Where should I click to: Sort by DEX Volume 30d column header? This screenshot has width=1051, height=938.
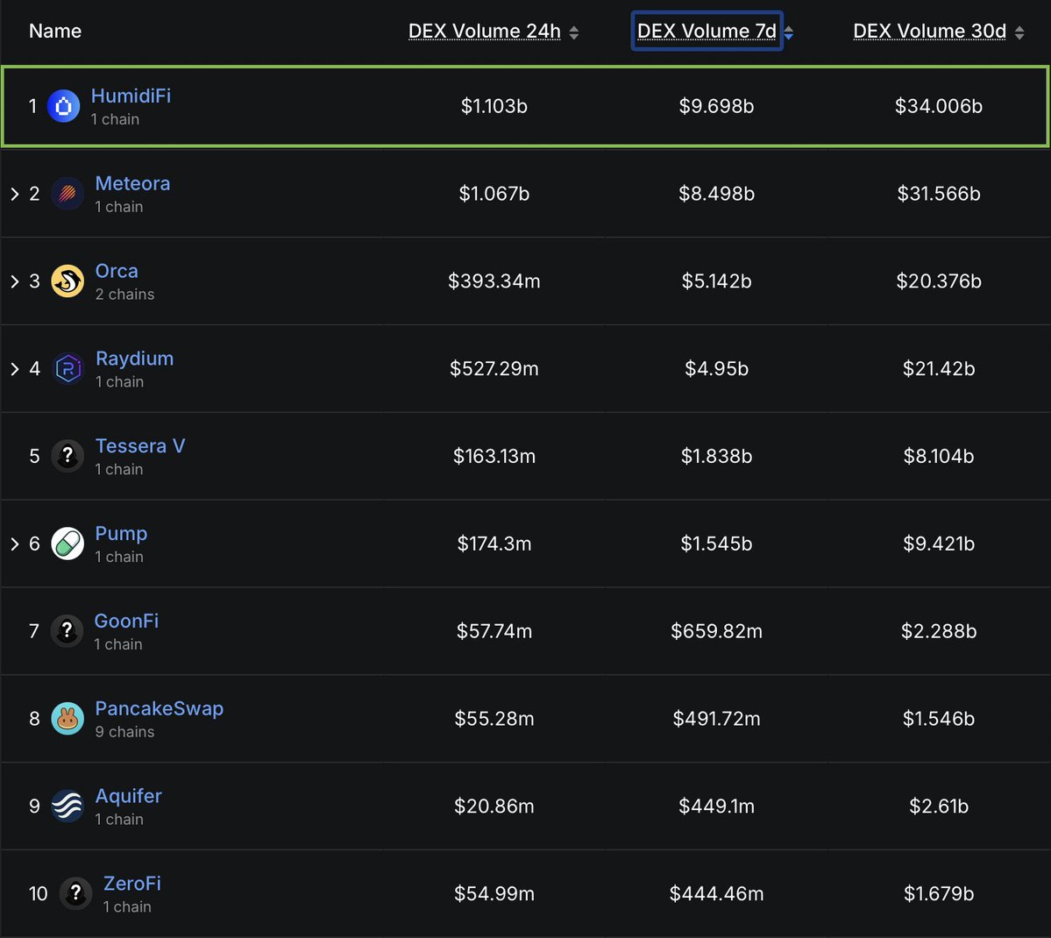[x=930, y=31]
